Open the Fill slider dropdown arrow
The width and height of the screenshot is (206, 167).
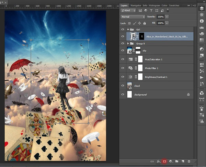click(167, 23)
